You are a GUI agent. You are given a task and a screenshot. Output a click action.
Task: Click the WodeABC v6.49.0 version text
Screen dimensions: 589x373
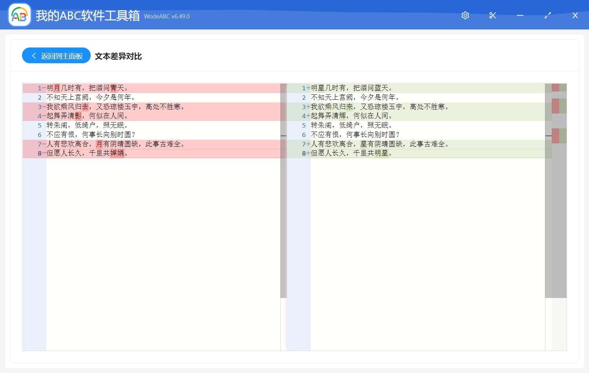166,16
